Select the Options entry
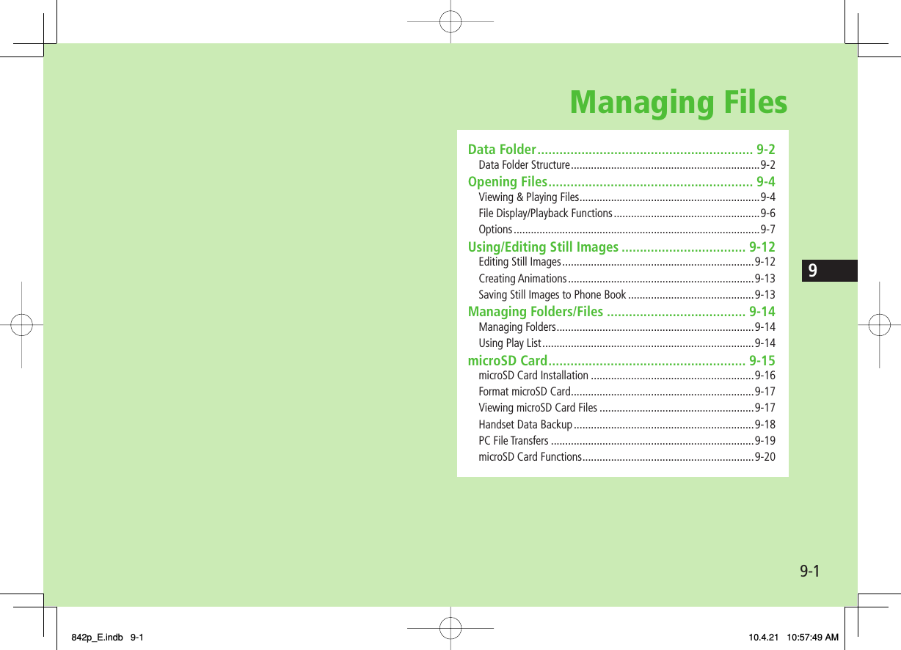 pos(495,229)
